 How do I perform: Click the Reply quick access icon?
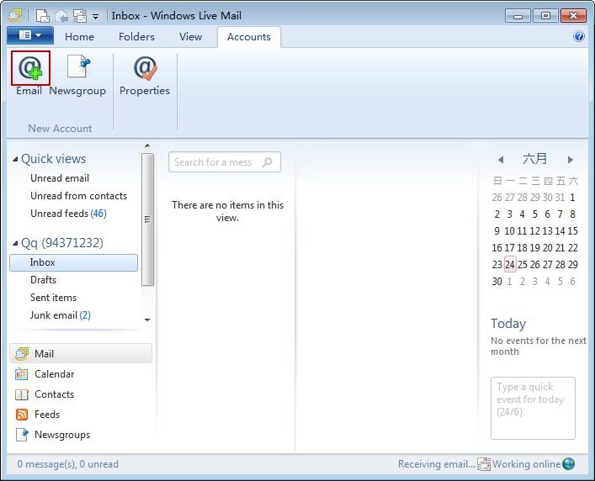coord(61,16)
